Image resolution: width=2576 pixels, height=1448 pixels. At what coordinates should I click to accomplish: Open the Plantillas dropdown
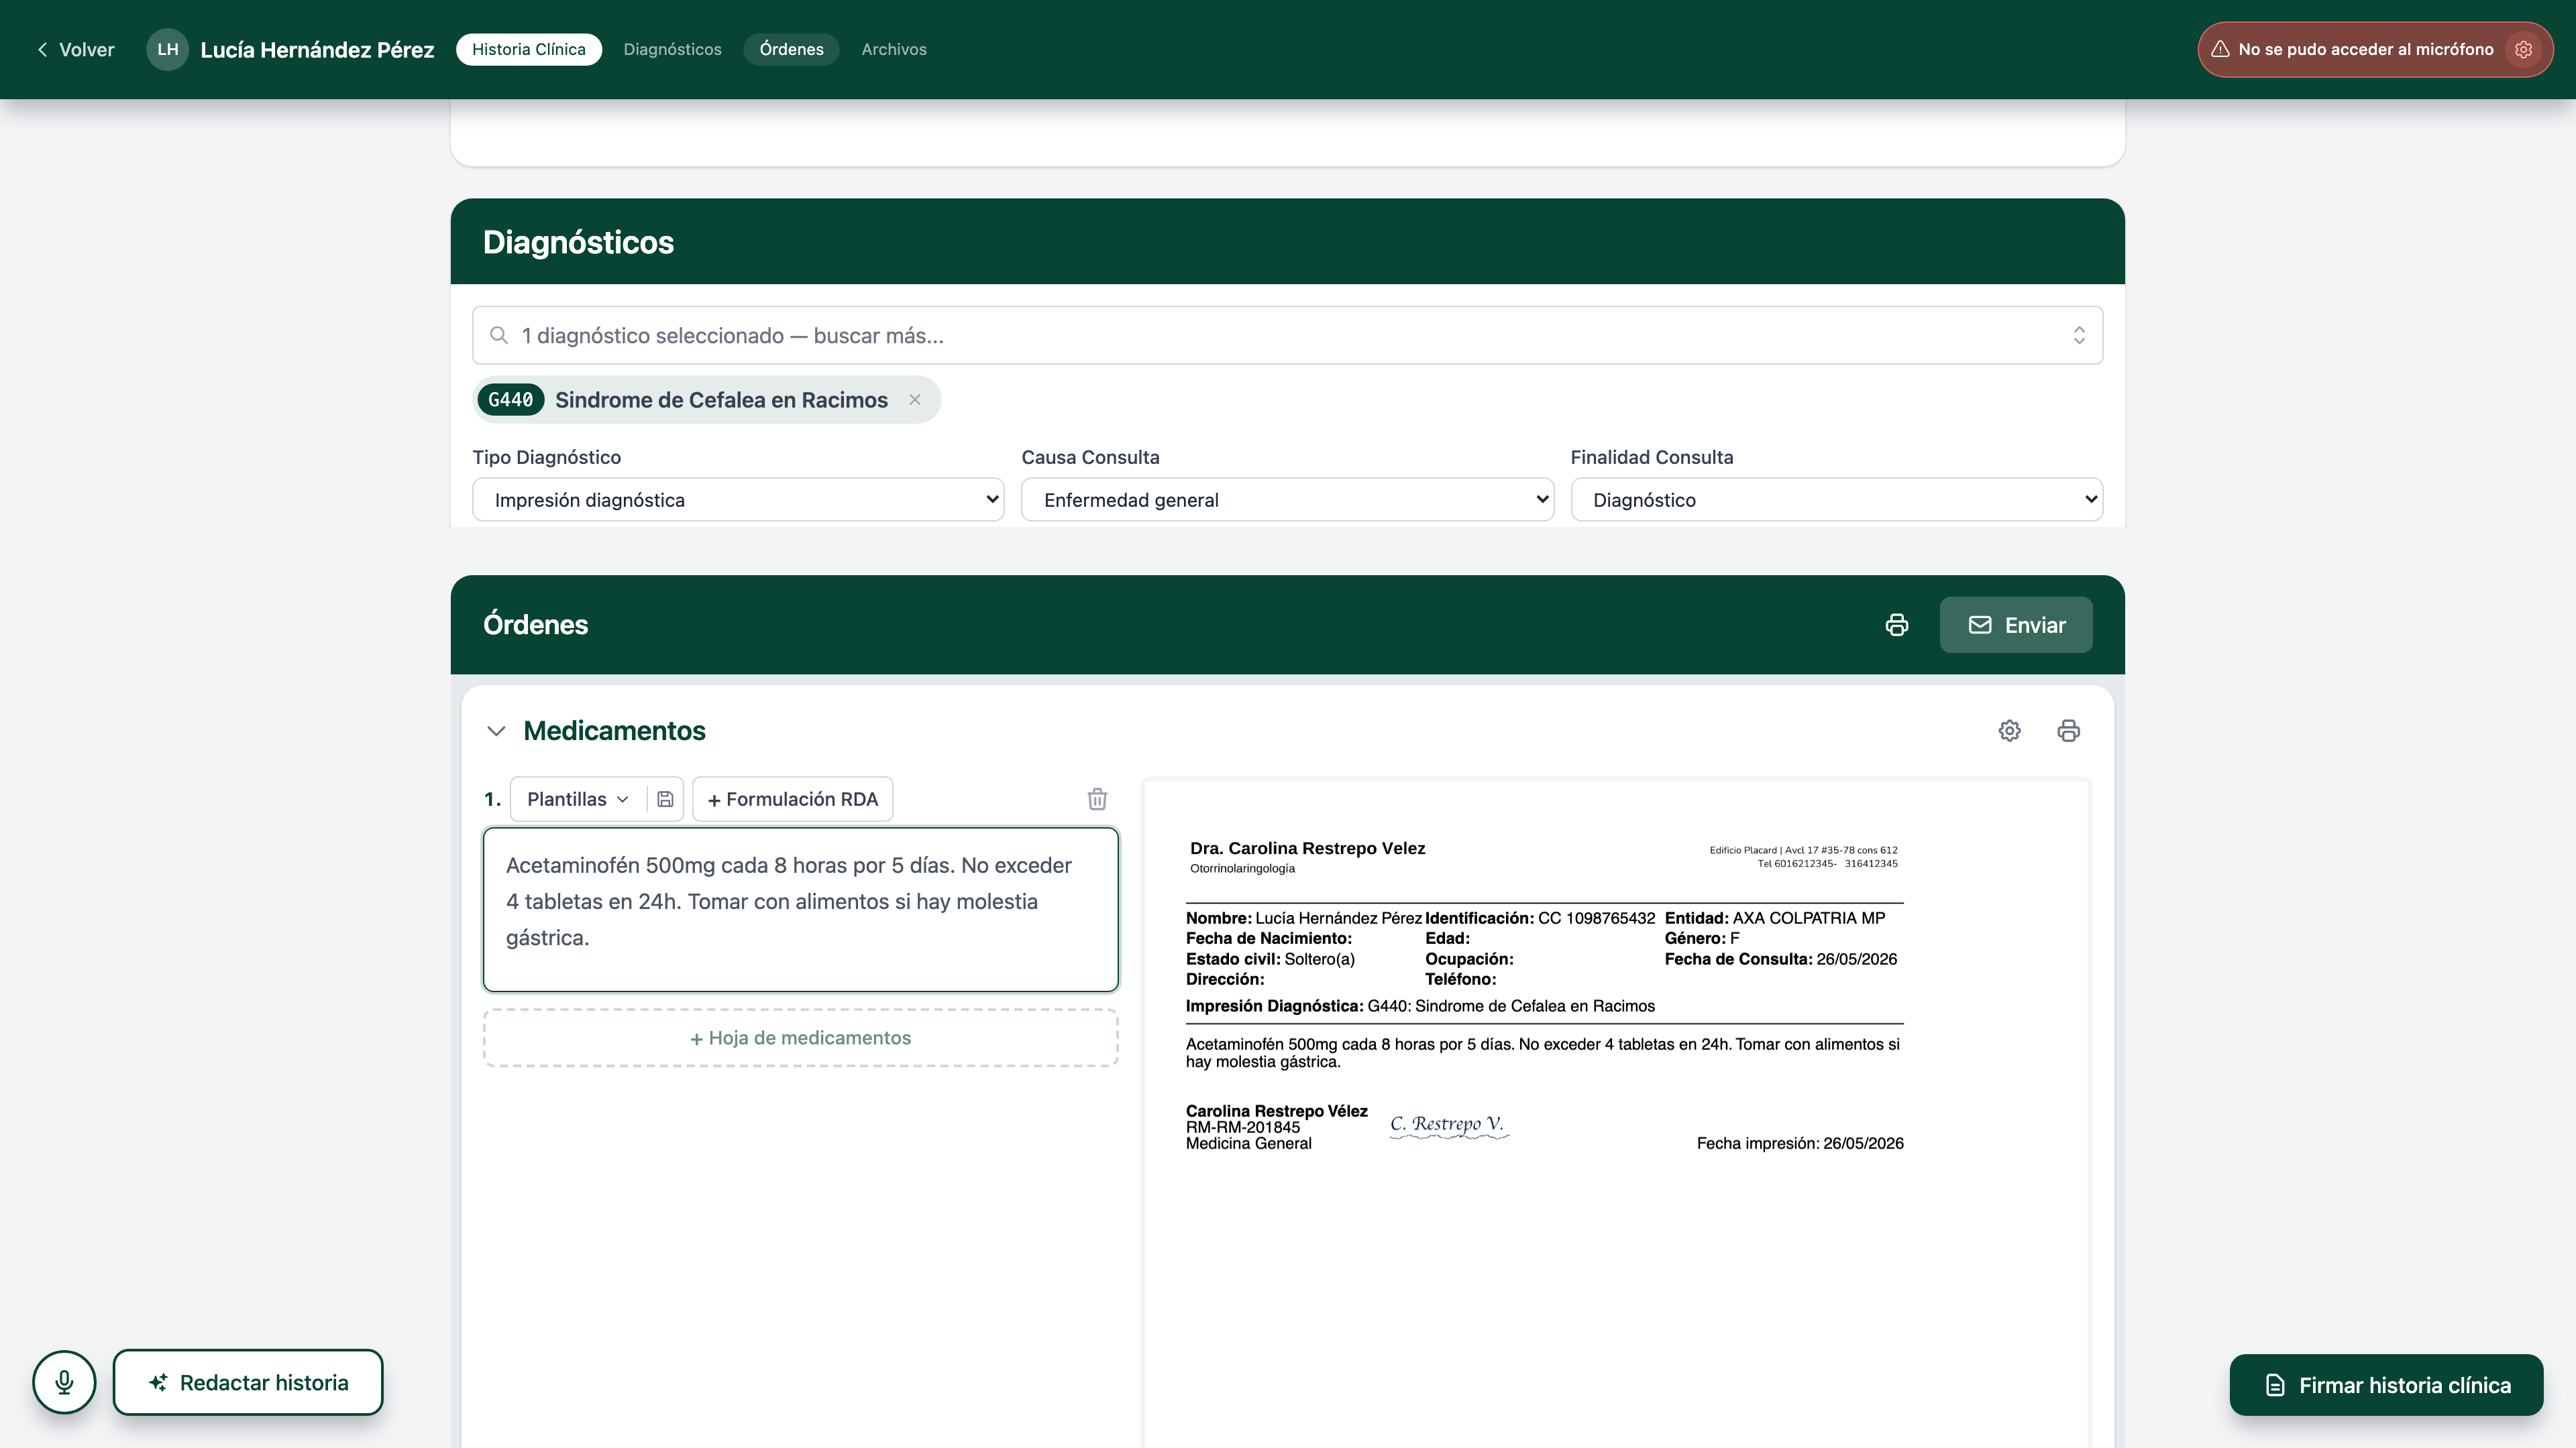(577, 800)
